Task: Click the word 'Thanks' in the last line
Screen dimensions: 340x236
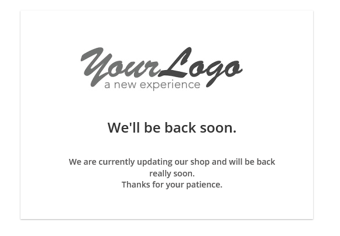Action: pyautogui.click(x=136, y=185)
